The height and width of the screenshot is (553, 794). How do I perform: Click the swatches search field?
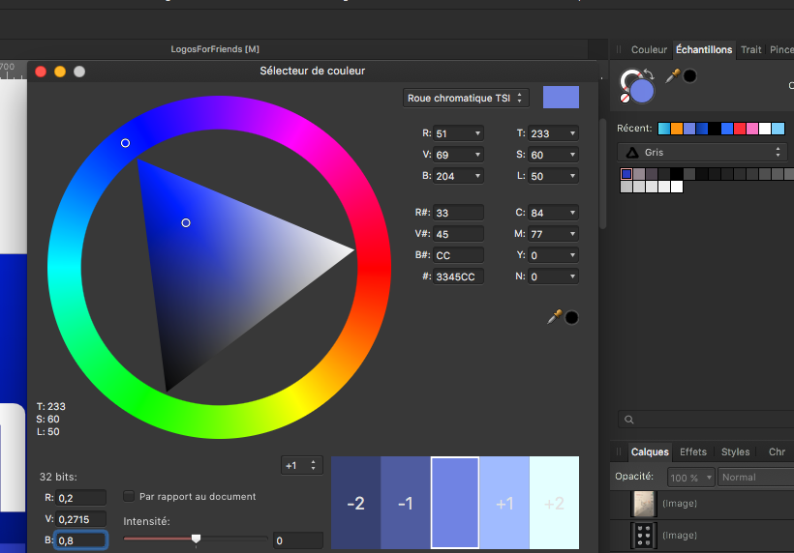click(x=706, y=420)
